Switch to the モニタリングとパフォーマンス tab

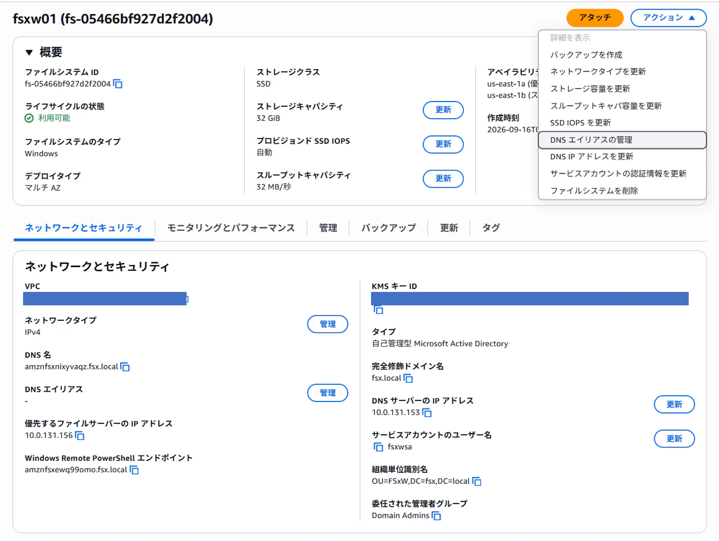coord(231,228)
